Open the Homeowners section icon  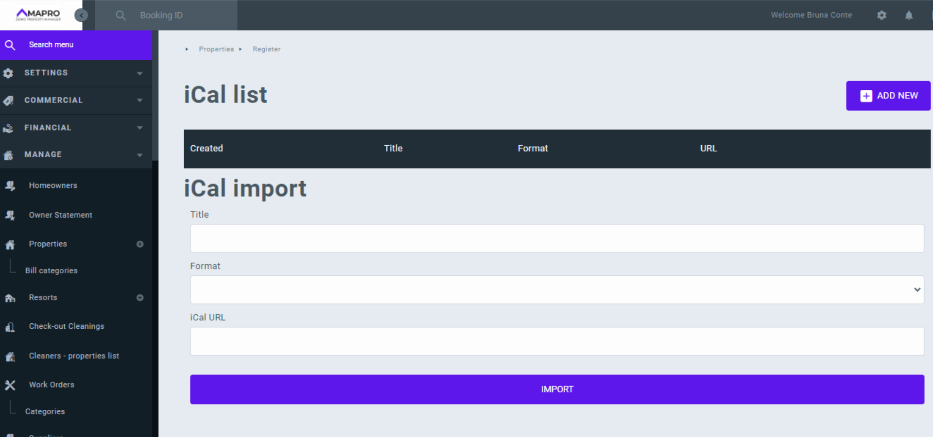pyautogui.click(x=10, y=185)
